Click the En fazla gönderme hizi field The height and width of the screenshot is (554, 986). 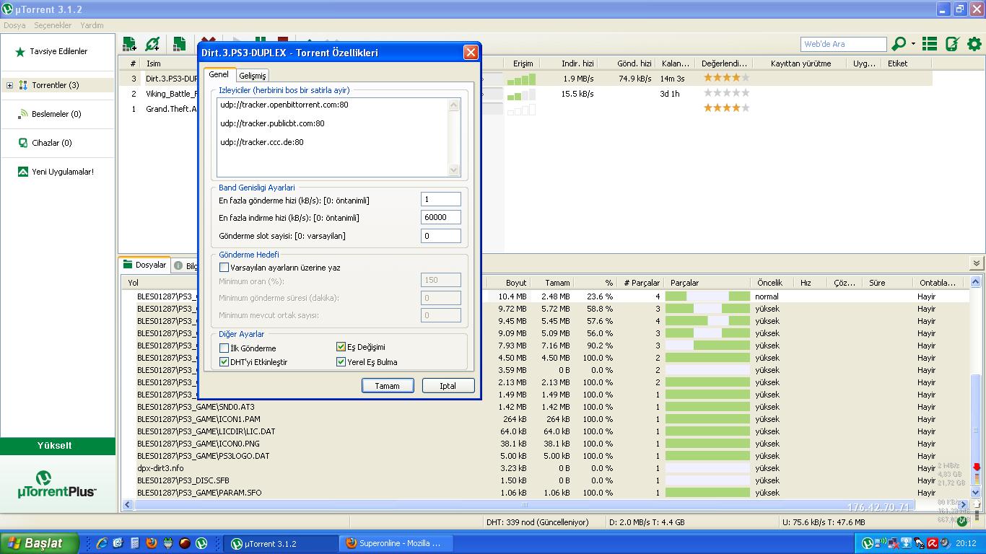(441, 200)
